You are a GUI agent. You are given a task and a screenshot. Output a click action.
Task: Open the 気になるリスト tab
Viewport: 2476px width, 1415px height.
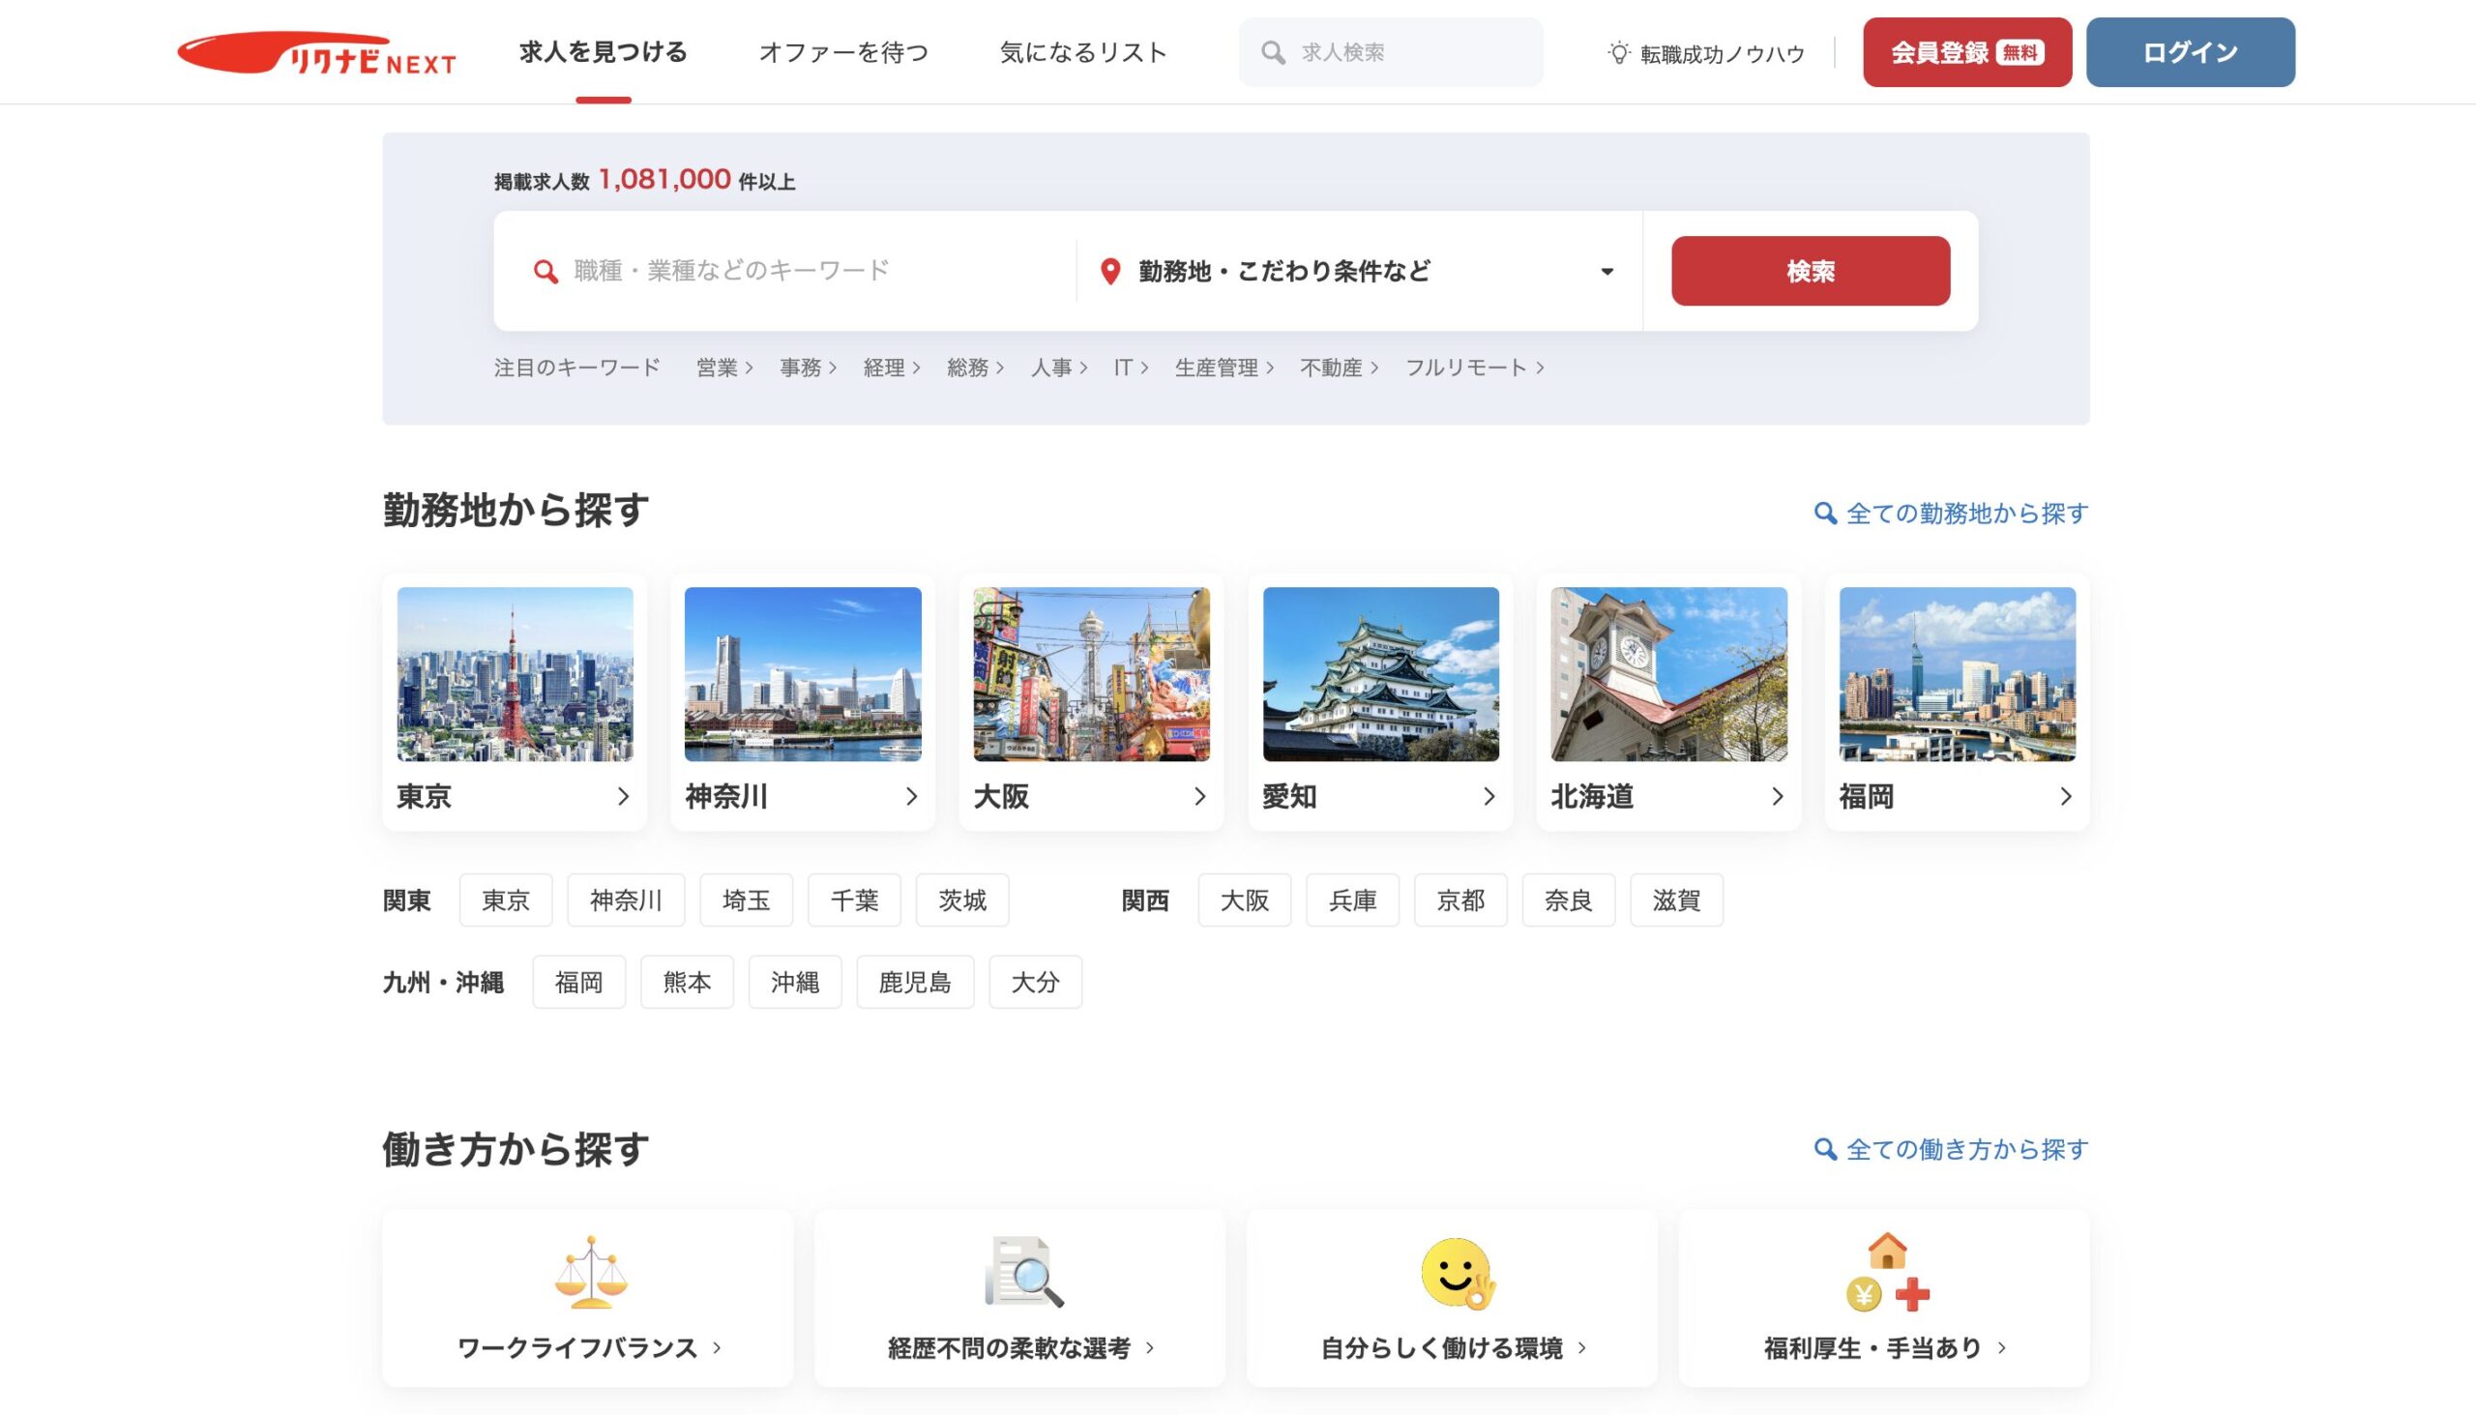(1082, 52)
